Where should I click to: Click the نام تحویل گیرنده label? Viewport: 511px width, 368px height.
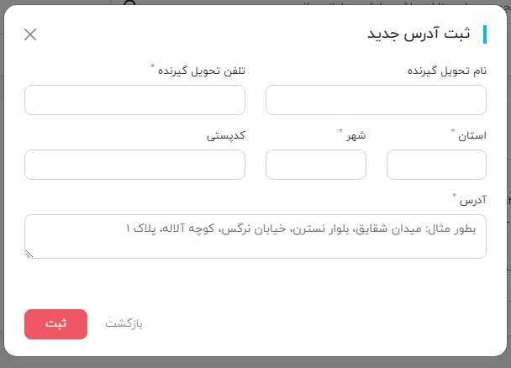pyautogui.click(x=447, y=71)
